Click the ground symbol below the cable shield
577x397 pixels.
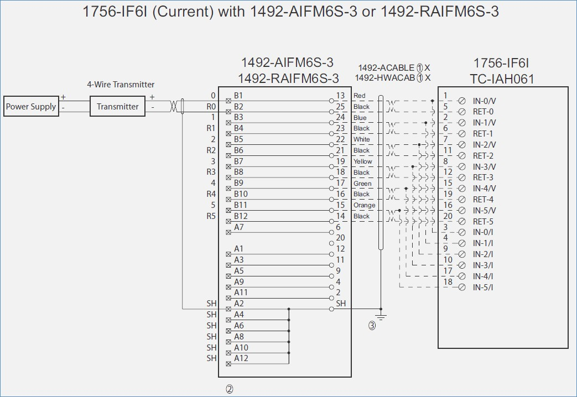click(x=381, y=316)
